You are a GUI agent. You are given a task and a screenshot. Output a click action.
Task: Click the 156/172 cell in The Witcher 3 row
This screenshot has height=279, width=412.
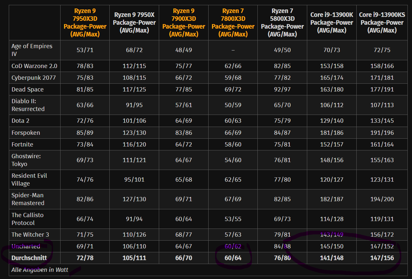[x=382, y=234]
